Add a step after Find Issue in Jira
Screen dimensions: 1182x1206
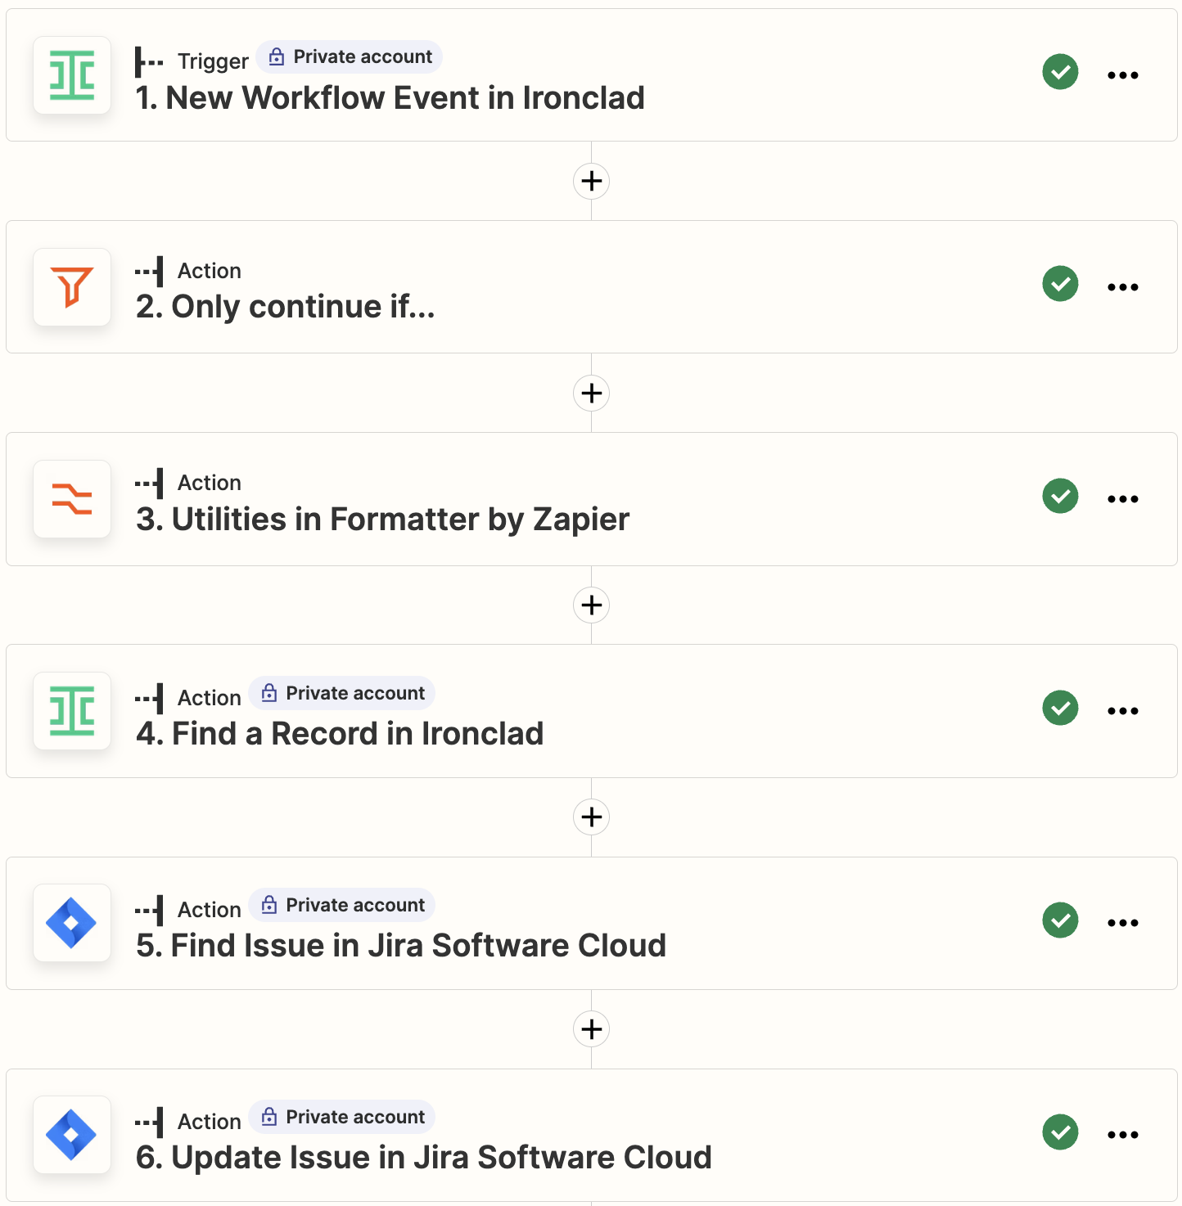[x=591, y=1028]
